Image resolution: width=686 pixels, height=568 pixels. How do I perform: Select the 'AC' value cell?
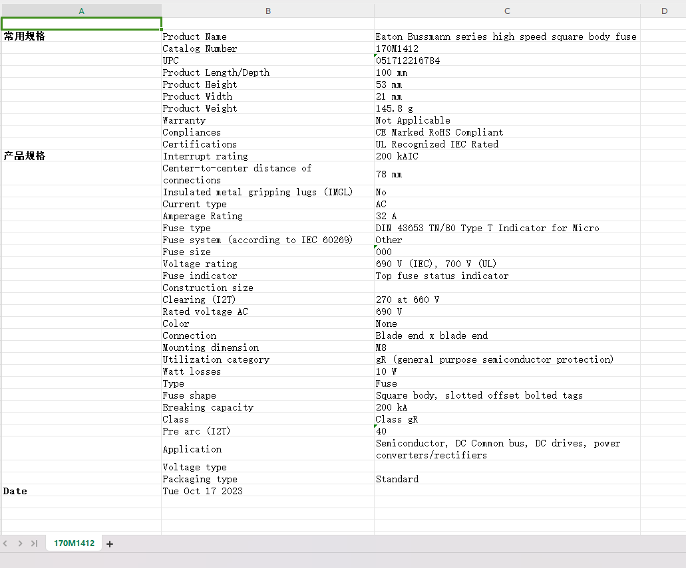coord(507,203)
